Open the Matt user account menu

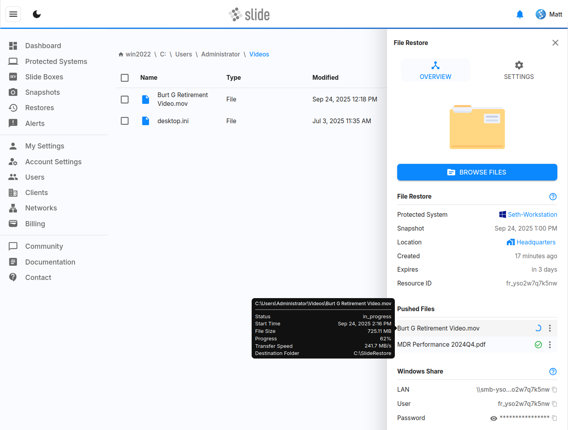[549, 15]
